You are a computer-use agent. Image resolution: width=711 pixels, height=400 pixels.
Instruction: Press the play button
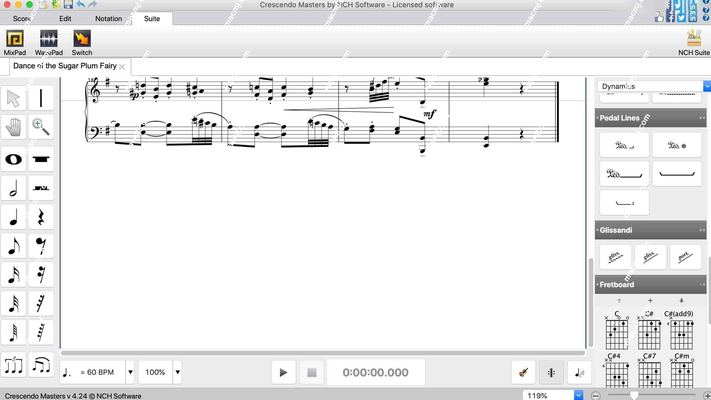283,372
